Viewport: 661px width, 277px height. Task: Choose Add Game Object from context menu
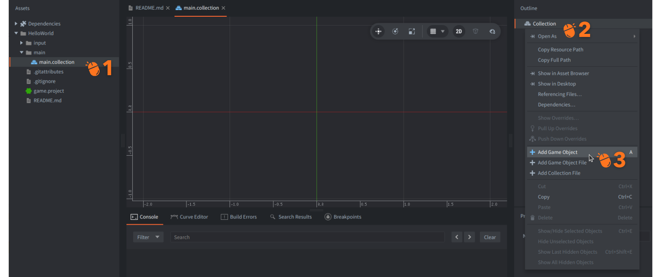coord(557,152)
